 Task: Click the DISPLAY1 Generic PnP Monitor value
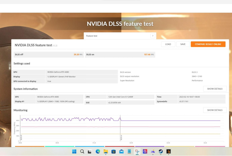pos(61,77)
